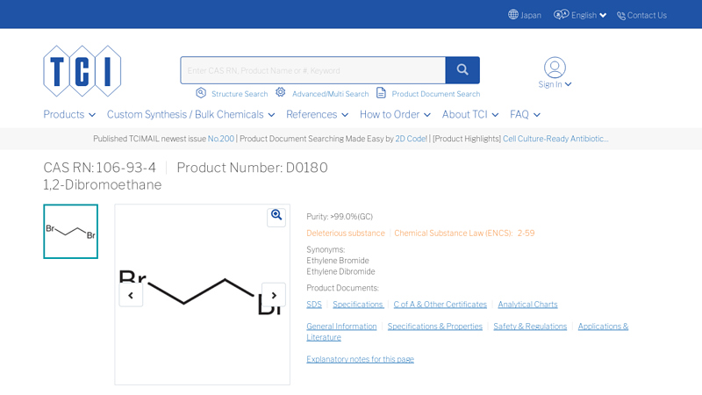This screenshot has width=702, height=395.
Task: Click the Product Number D0180 text
Action: click(252, 168)
